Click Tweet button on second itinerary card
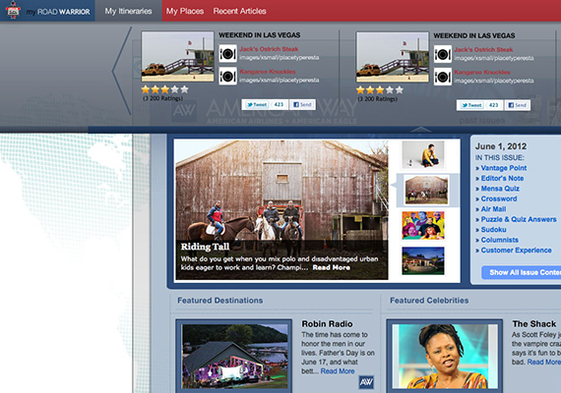 [471, 105]
